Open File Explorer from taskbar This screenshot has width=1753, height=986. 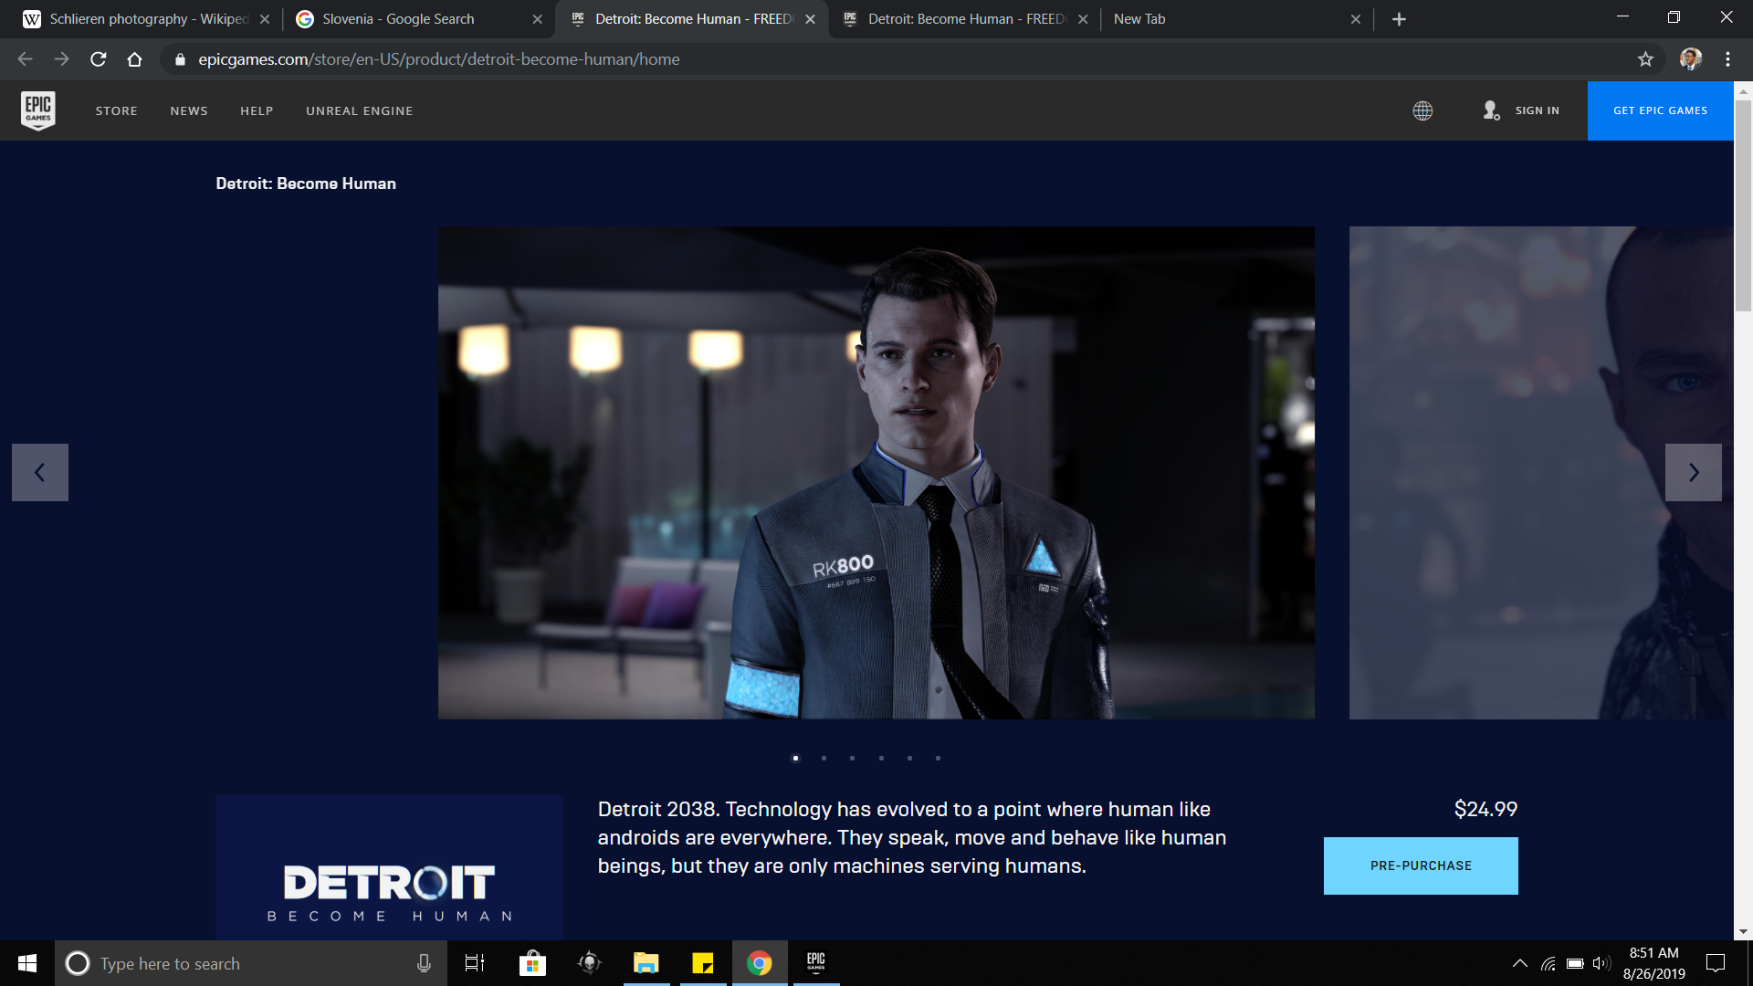[x=646, y=963]
